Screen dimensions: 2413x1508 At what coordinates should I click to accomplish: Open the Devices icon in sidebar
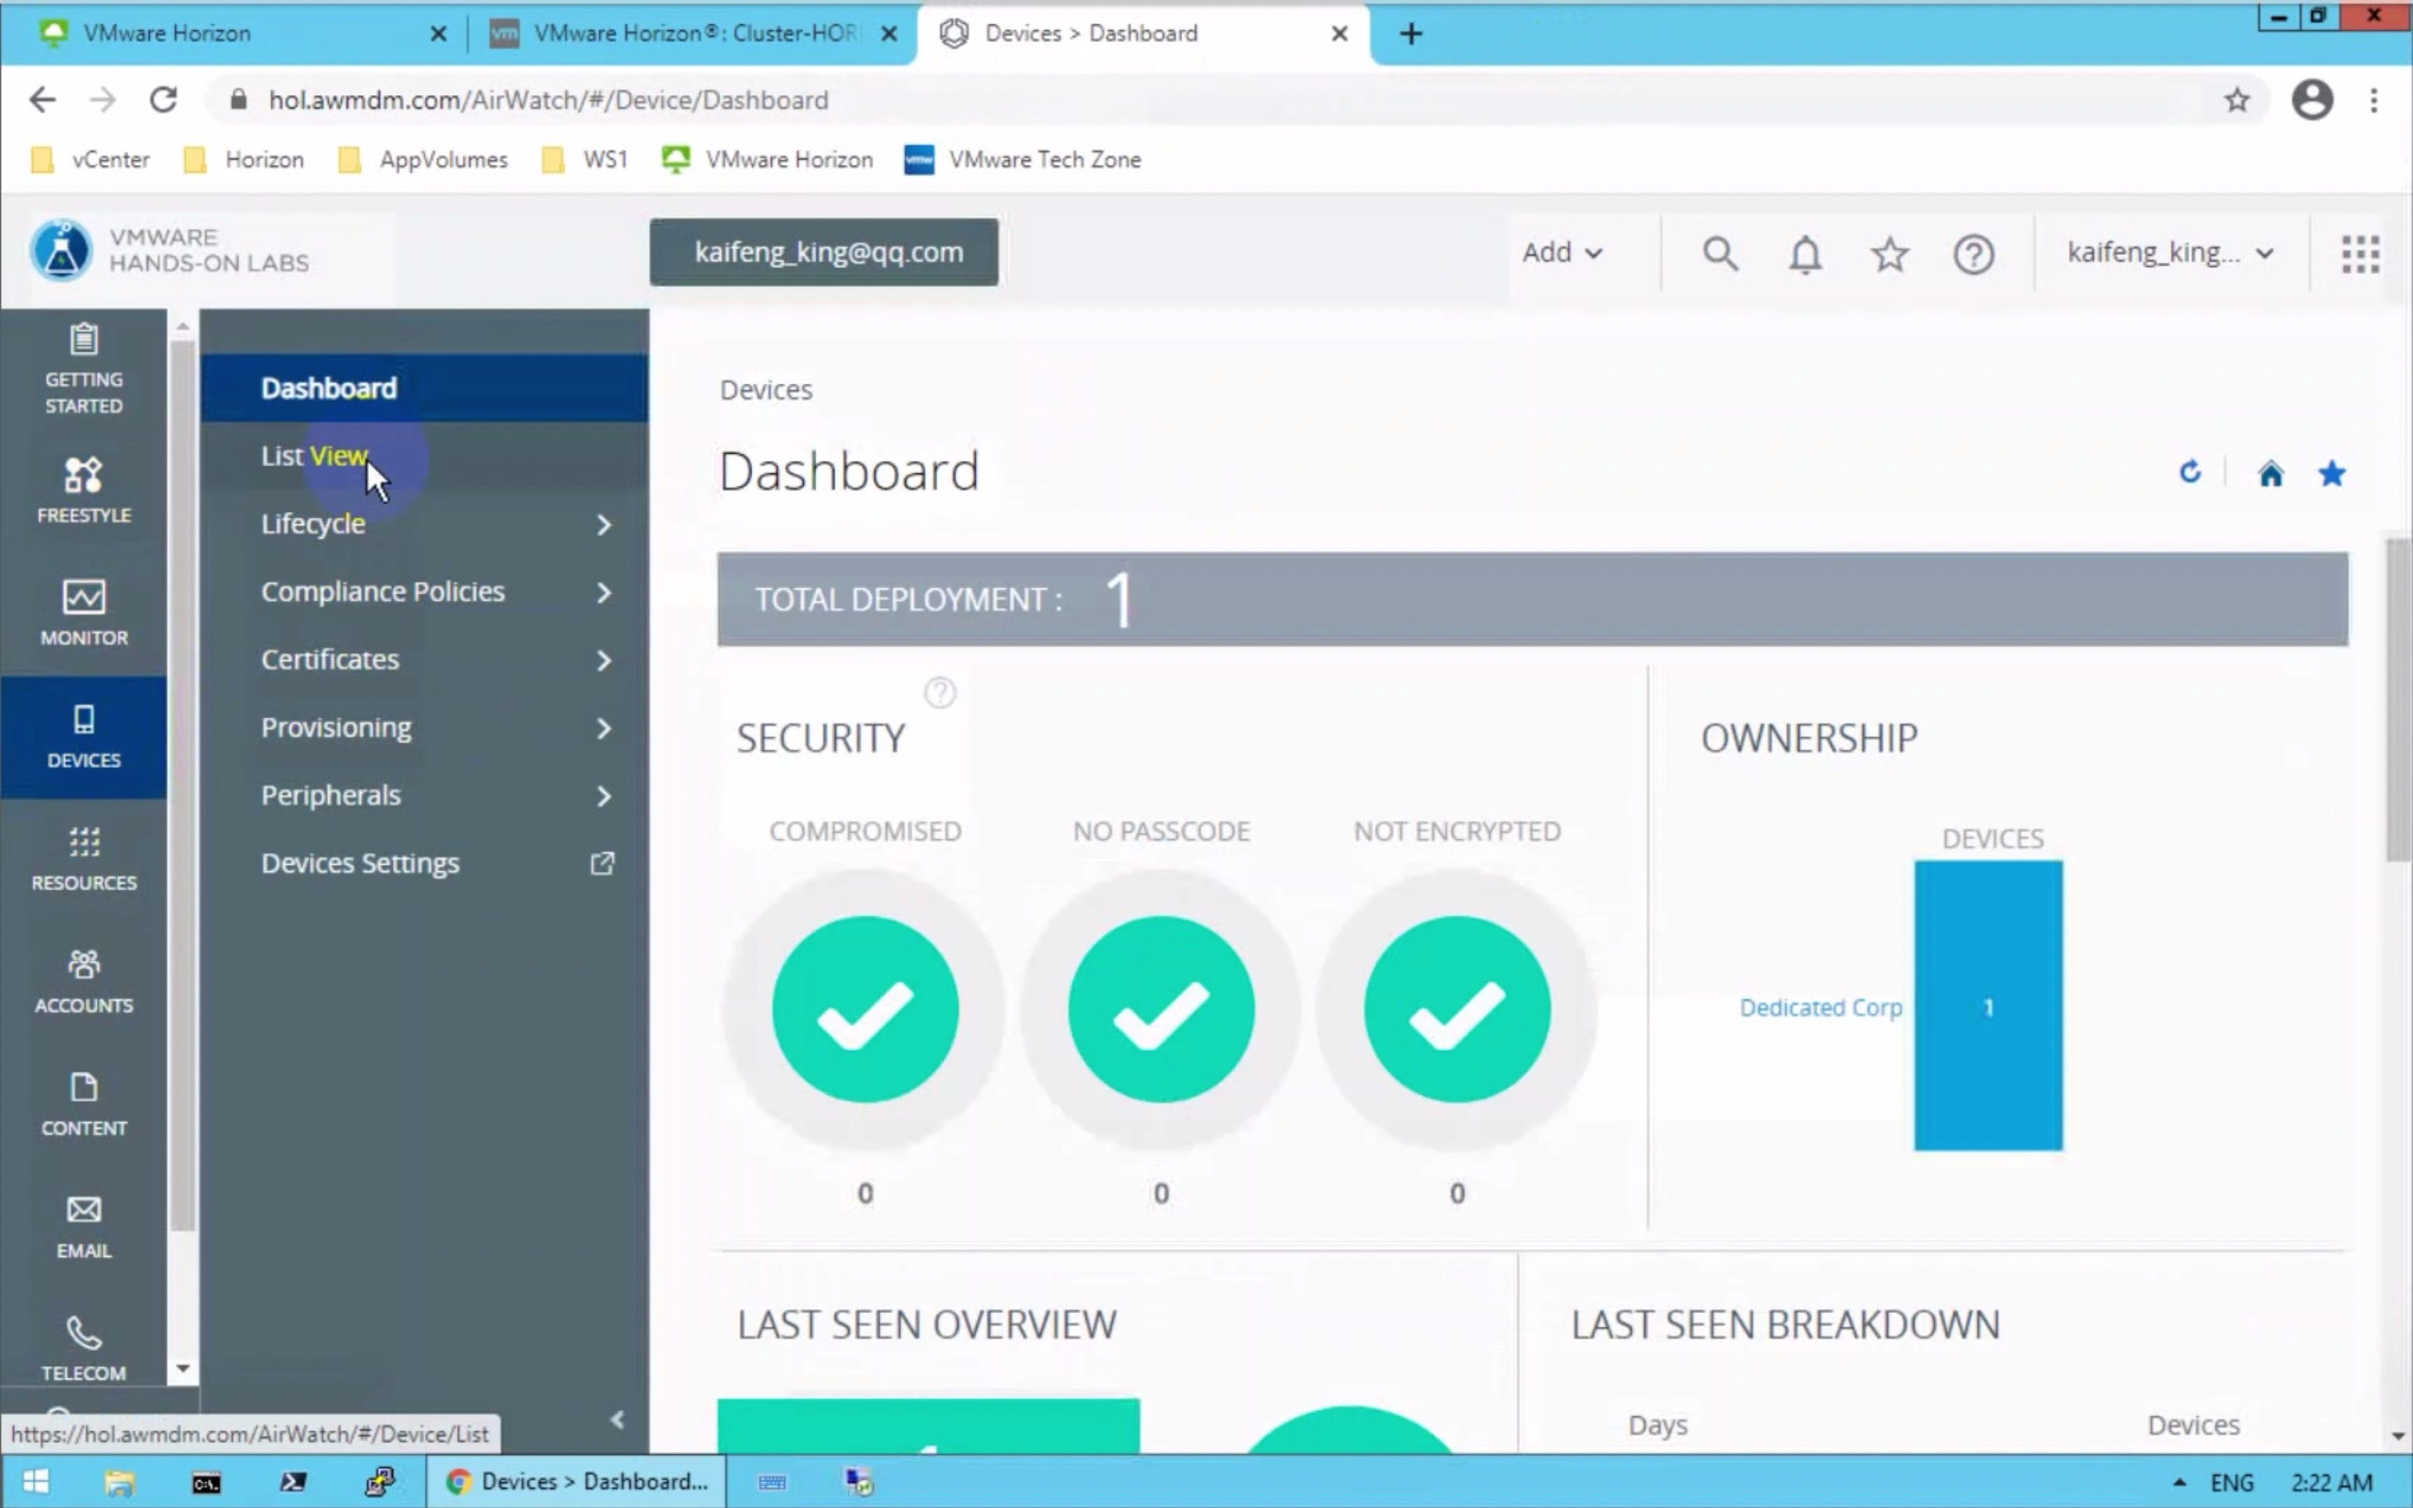coord(83,735)
